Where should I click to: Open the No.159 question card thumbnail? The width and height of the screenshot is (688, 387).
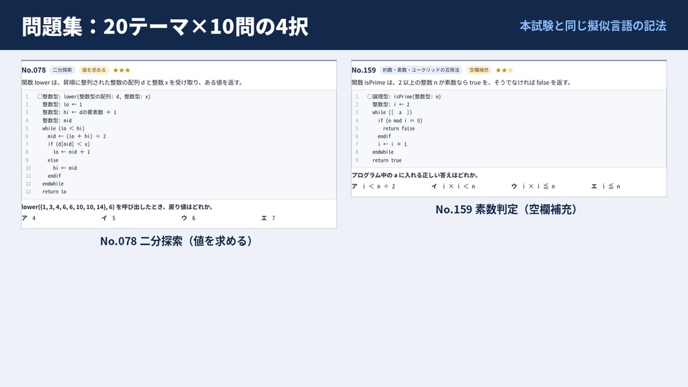click(509, 128)
